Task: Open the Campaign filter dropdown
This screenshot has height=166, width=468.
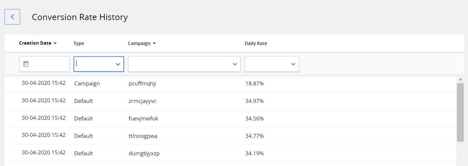Action: point(184,64)
